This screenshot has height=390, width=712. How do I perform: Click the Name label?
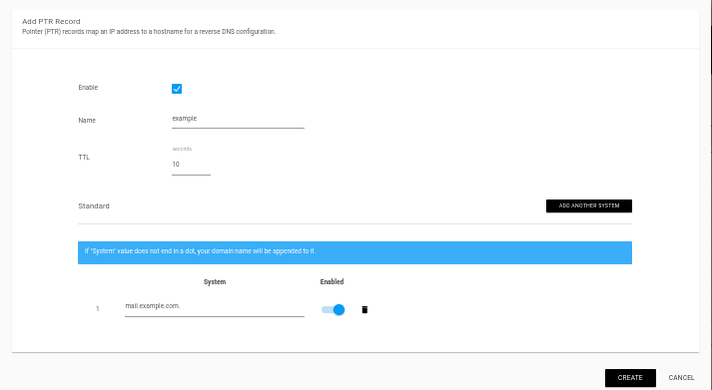point(87,120)
